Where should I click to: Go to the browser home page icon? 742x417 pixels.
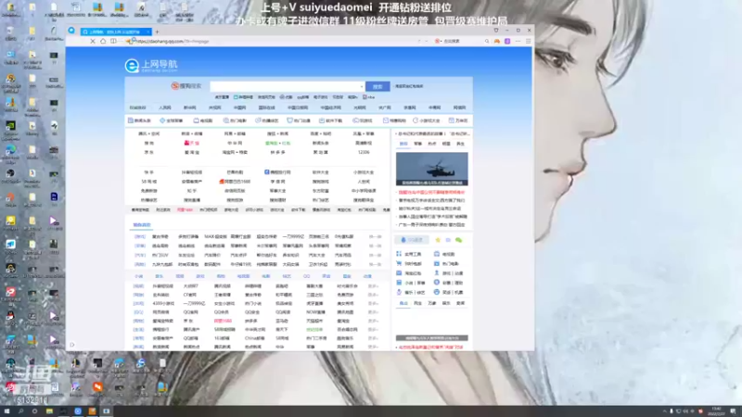pyautogui.click(x=103, y=41)
